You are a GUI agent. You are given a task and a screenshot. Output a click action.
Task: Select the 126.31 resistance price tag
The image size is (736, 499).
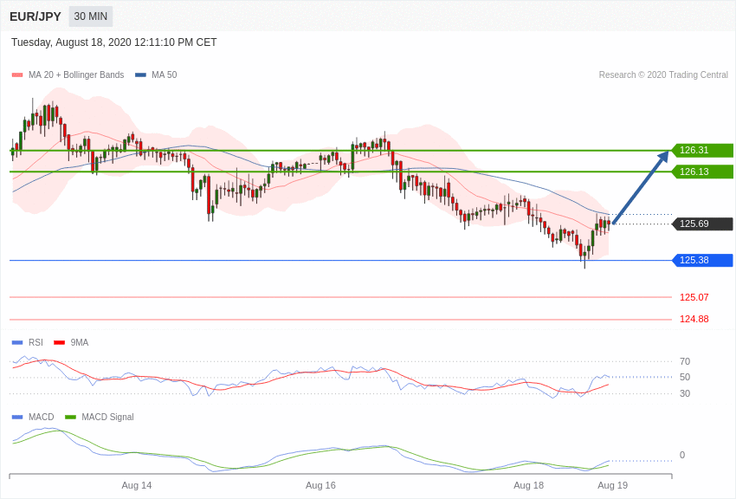click(703, 150)
